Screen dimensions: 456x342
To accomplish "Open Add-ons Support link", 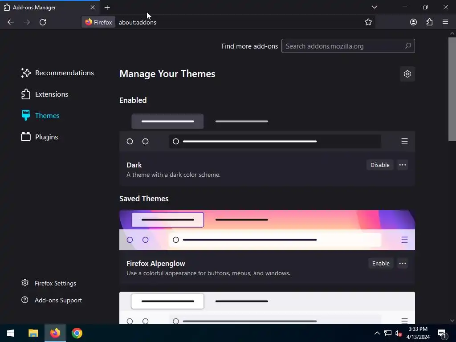I will point(52,300).
